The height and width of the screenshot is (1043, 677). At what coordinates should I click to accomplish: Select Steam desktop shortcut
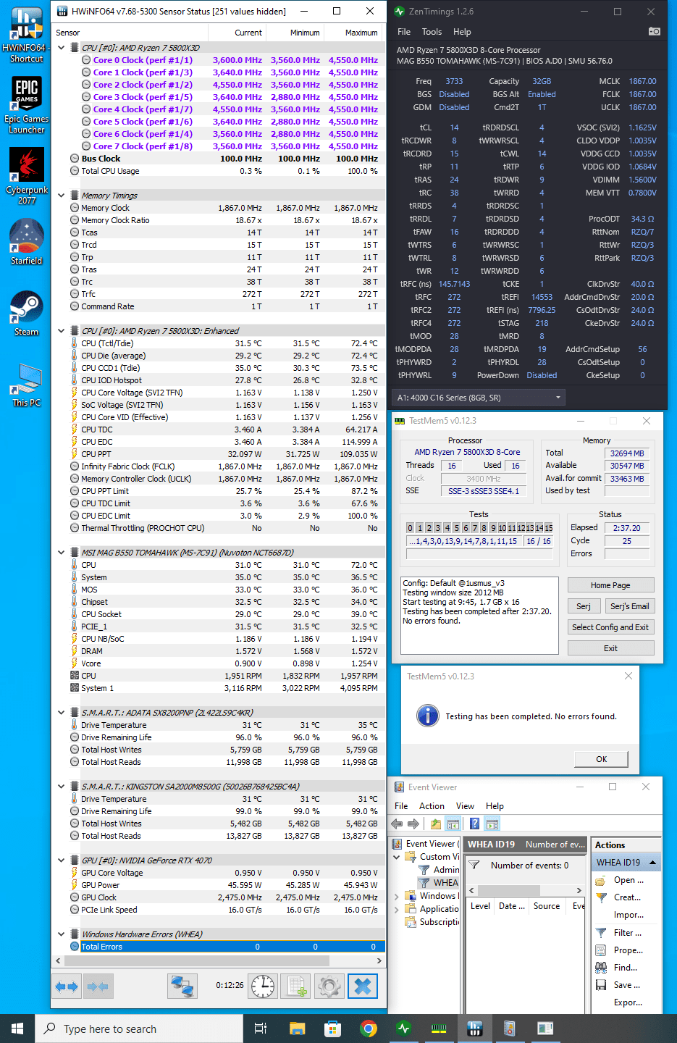(27, 313)
